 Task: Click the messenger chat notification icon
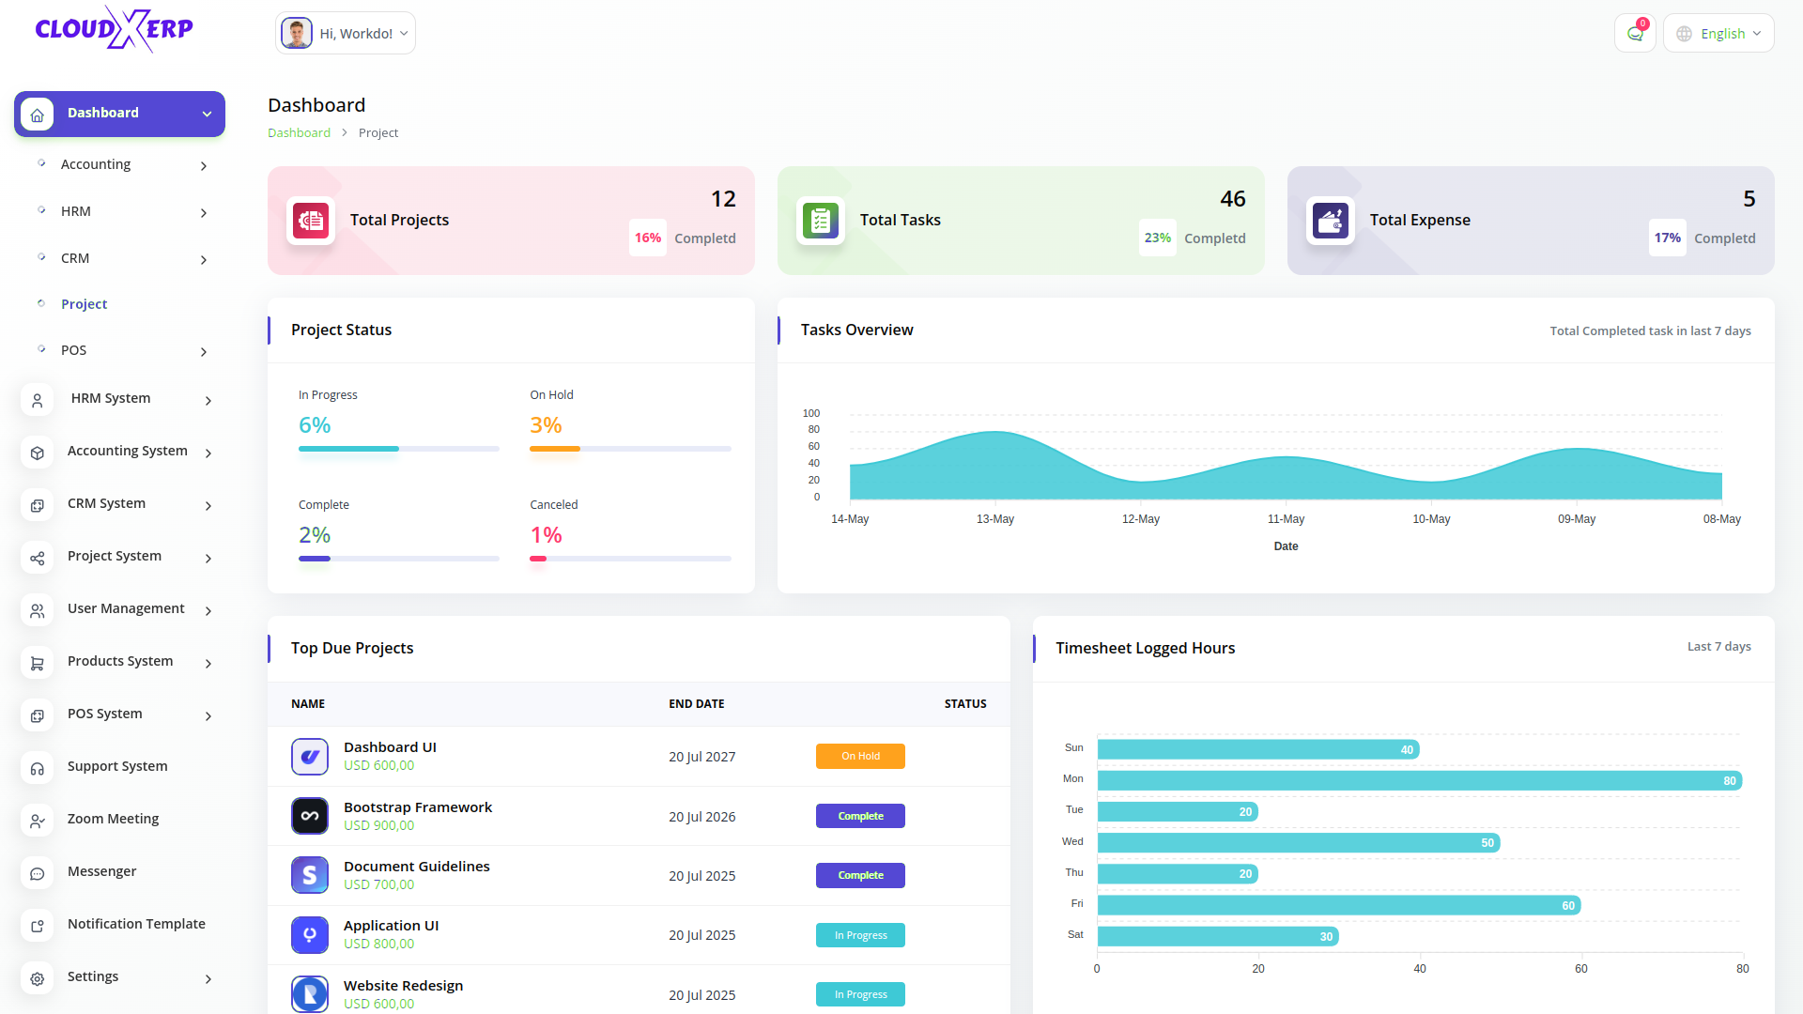pos(1635,34)
